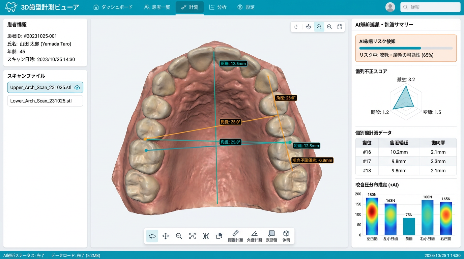Image resolution: width=464 pixels, height=259 pixels.
Task: Open the ダッシュボード menu item
Action: pyautogui.click(x=113, y=7)
